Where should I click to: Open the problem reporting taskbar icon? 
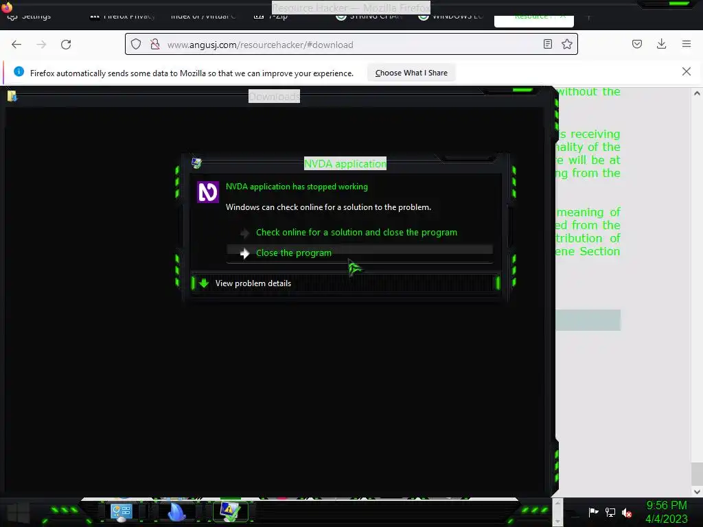231,512
